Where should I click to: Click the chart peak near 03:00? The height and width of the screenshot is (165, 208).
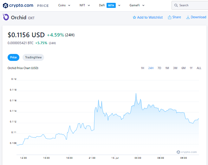pyautogui.click(x=136, y=94)
